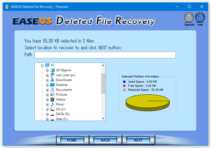Select the PC label in tree
The height and width of the screenshot is (148, 211).
pos(53,65)
